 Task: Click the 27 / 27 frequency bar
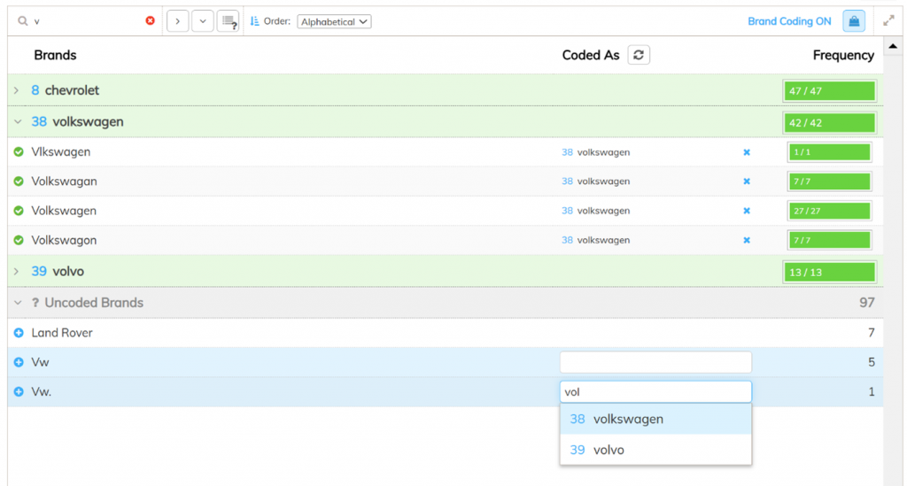[x=829, y=211]
